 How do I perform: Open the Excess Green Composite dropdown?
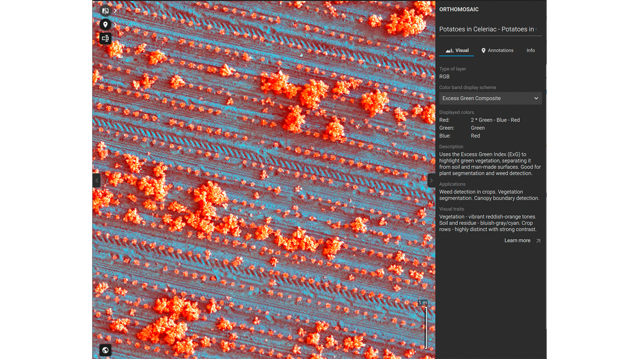[490, 99]
